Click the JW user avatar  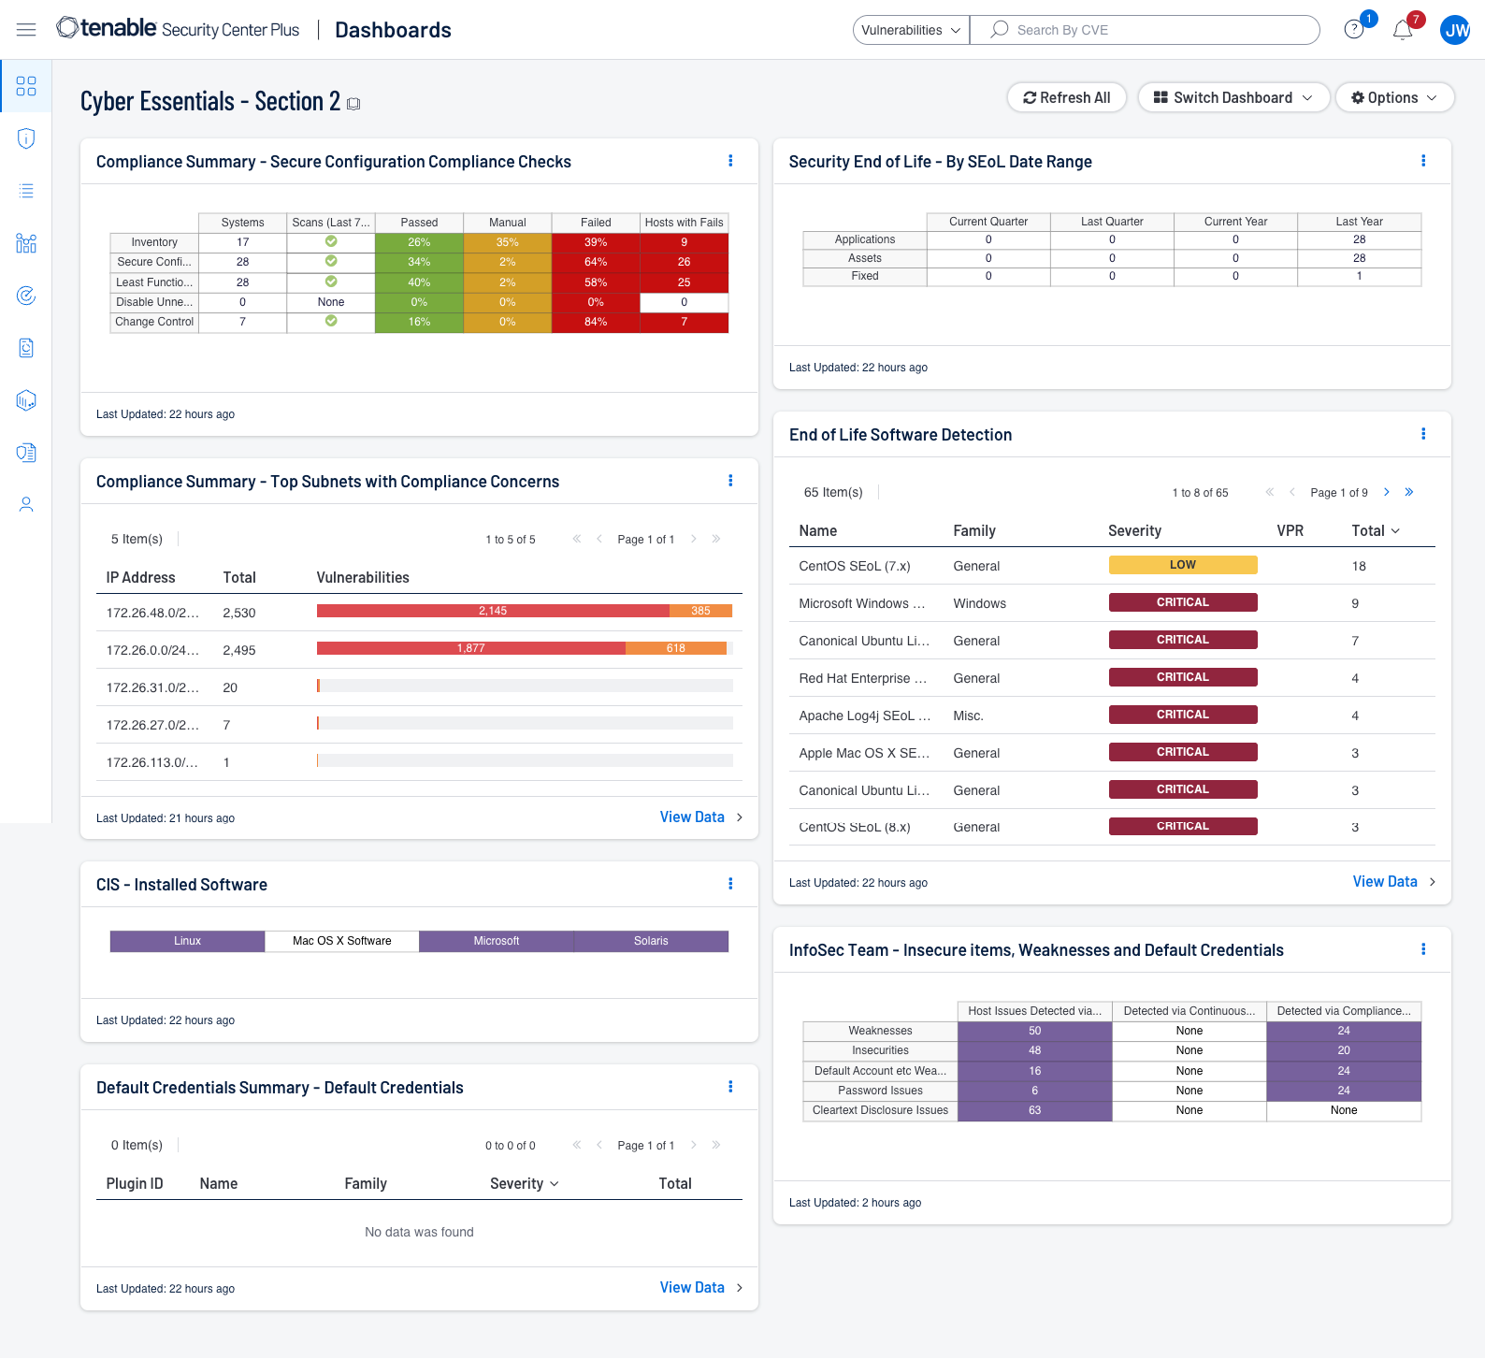1455,30
